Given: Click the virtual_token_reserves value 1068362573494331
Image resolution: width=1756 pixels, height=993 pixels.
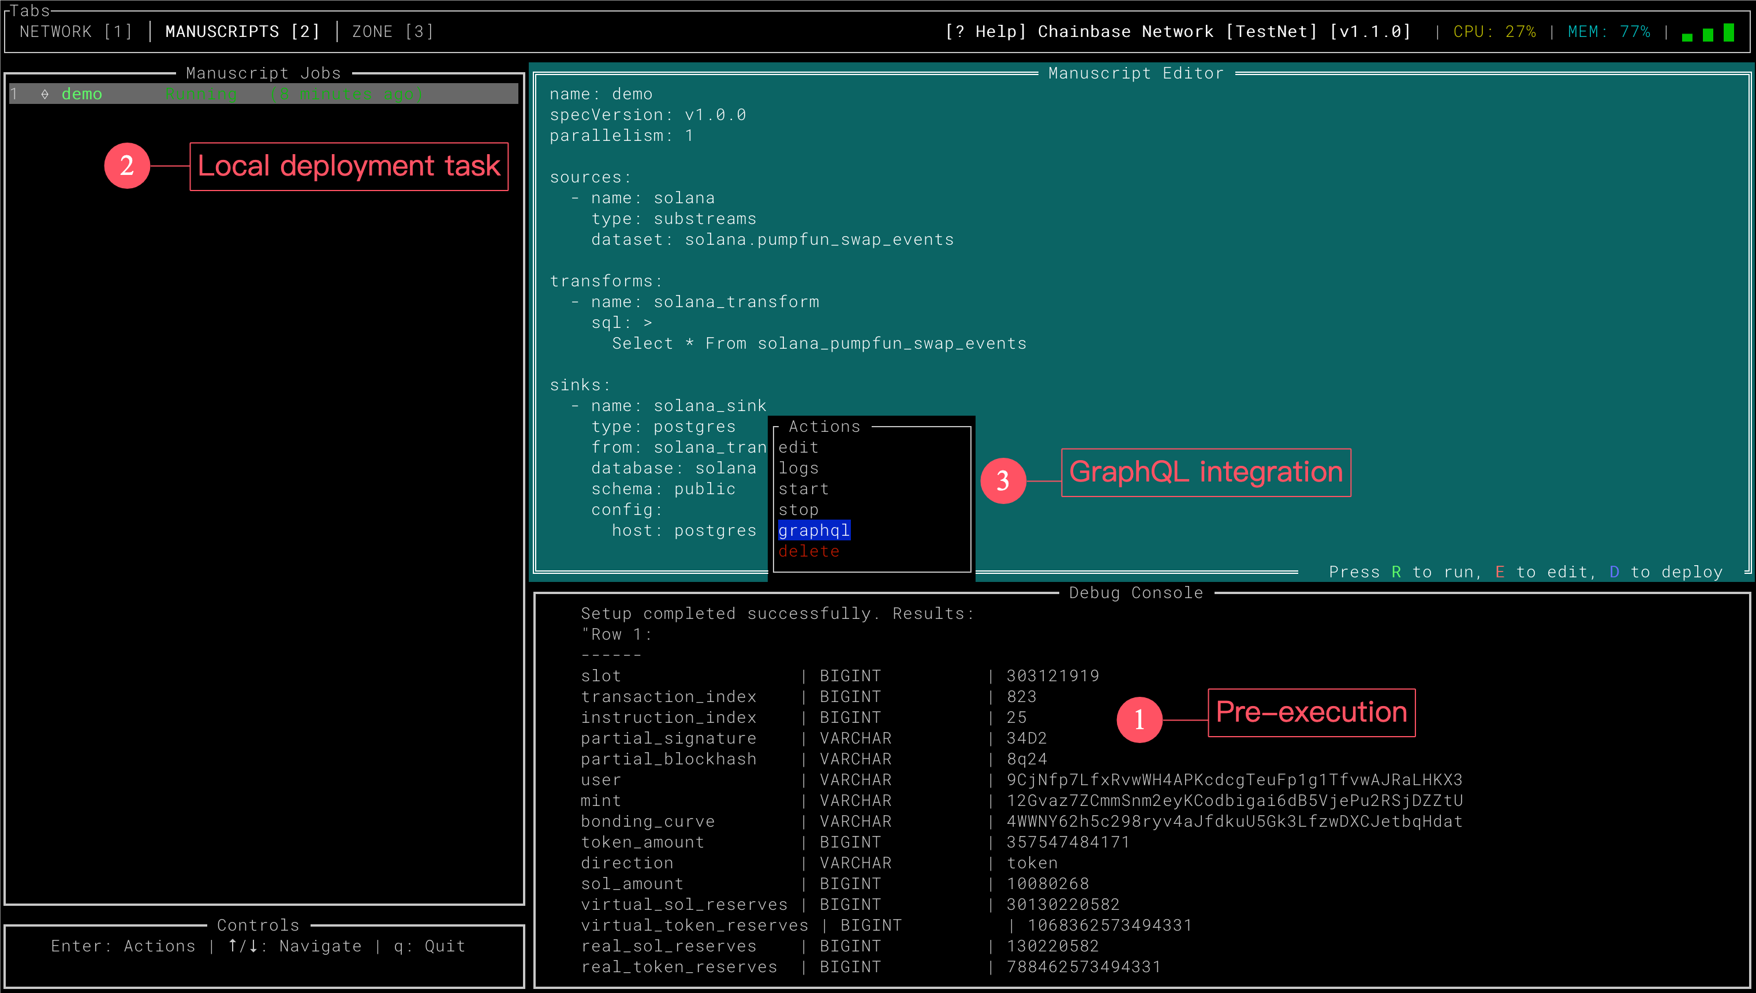Looking at the screenshot, I should 1109,926.
